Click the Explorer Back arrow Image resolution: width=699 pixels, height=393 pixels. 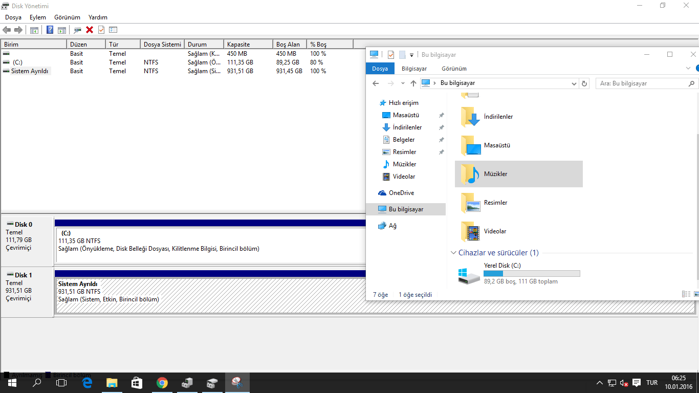[x=376, y=83]
